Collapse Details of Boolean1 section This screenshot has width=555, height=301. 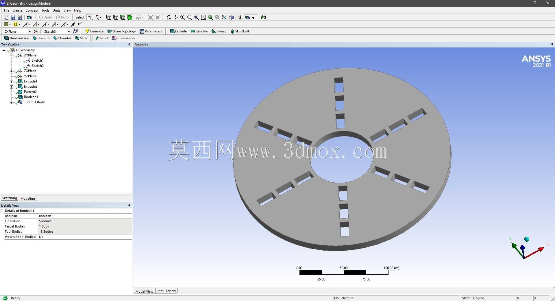2,211
